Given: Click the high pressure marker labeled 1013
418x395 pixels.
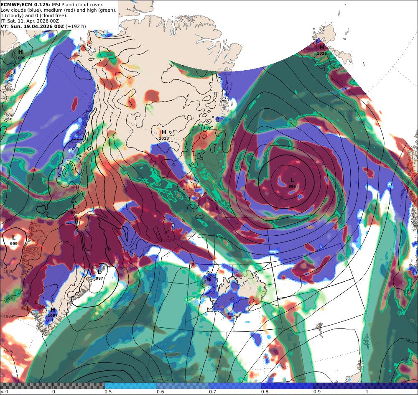Looking at the screenshot, I should pos(164,135).
